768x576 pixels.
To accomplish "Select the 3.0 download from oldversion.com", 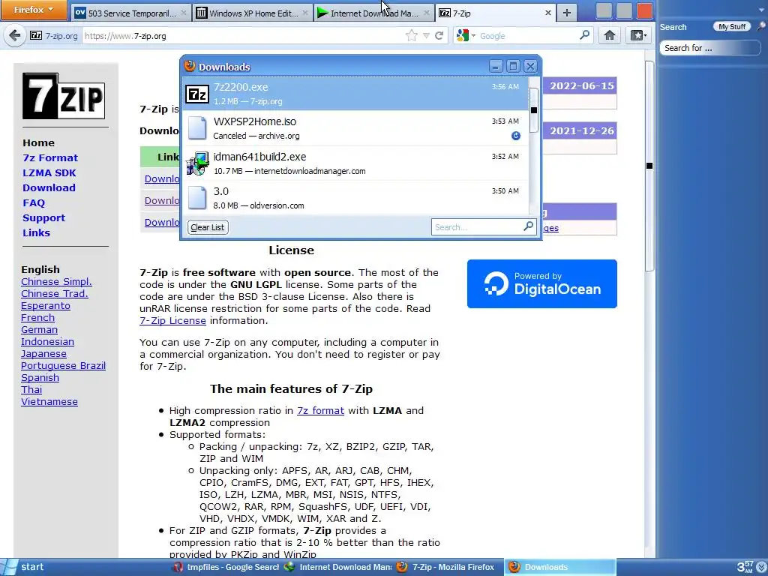I will pos(356,198).
